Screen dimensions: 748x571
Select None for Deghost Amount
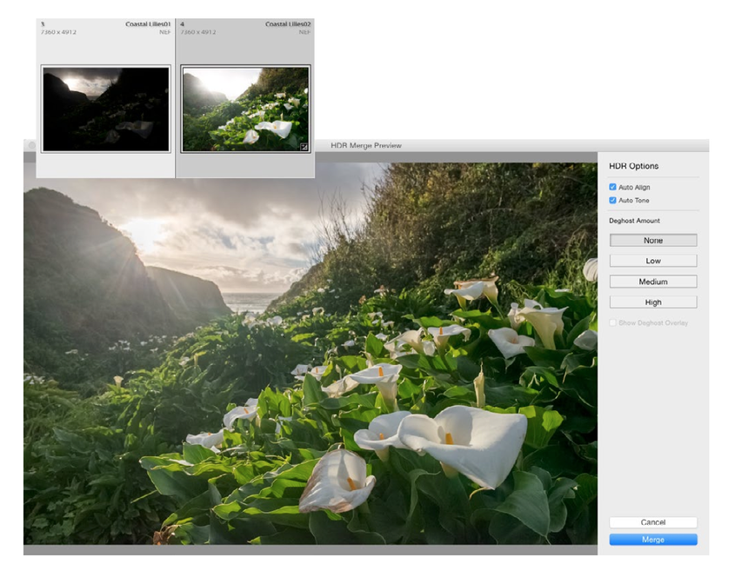pos(653,239)
